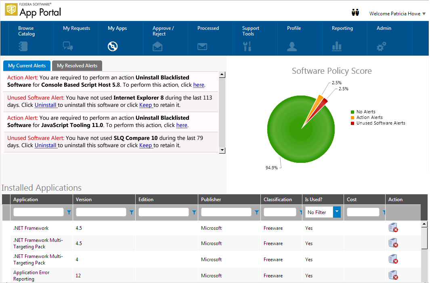Click the green No Alerts legend swatch
The height and width of the screenshot is (283, 430).
tap(352, 112)
